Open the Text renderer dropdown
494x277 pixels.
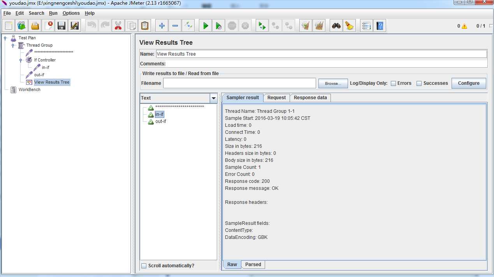point(213,98)
